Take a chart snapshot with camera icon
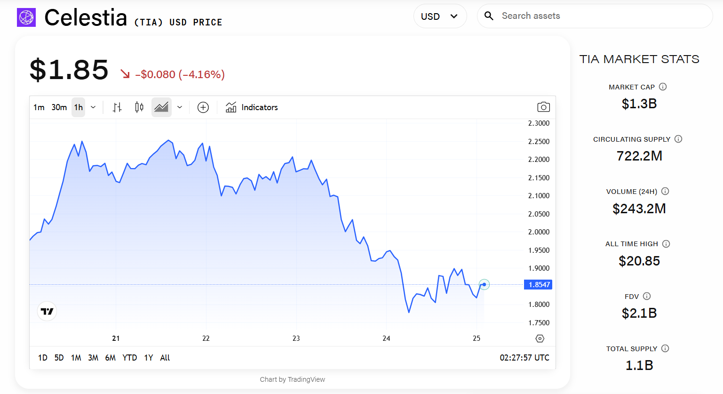Image resolution: width=723 pixels, height=394 pixels. (543, 107)
